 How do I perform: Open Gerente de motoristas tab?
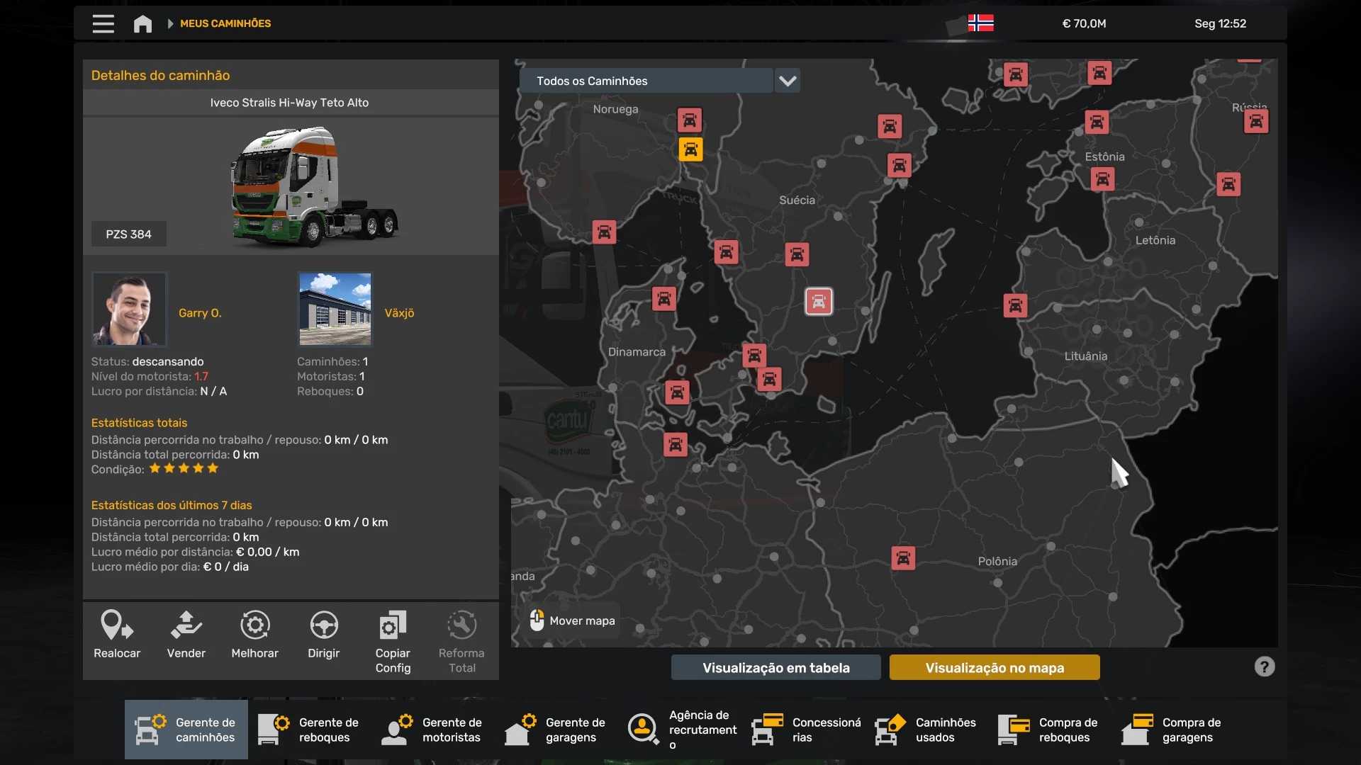click(x=432, y=730)
